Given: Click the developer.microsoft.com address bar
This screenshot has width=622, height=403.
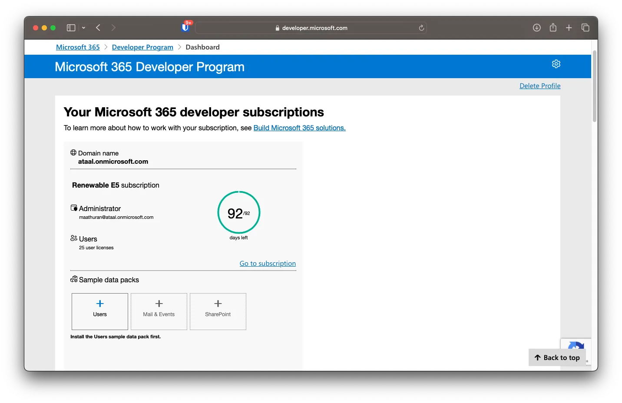Looking at the screenshot, I should [x=311, y=28].
